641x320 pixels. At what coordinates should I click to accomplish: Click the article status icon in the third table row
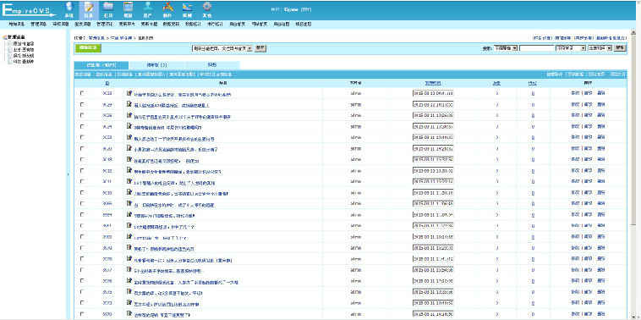click(129, 115)
